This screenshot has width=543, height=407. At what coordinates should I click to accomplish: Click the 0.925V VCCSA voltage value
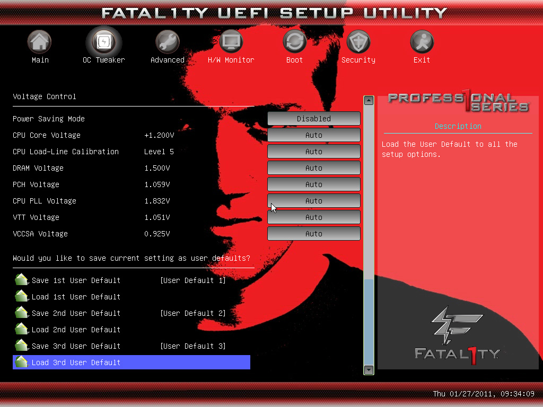pos(157,234)
